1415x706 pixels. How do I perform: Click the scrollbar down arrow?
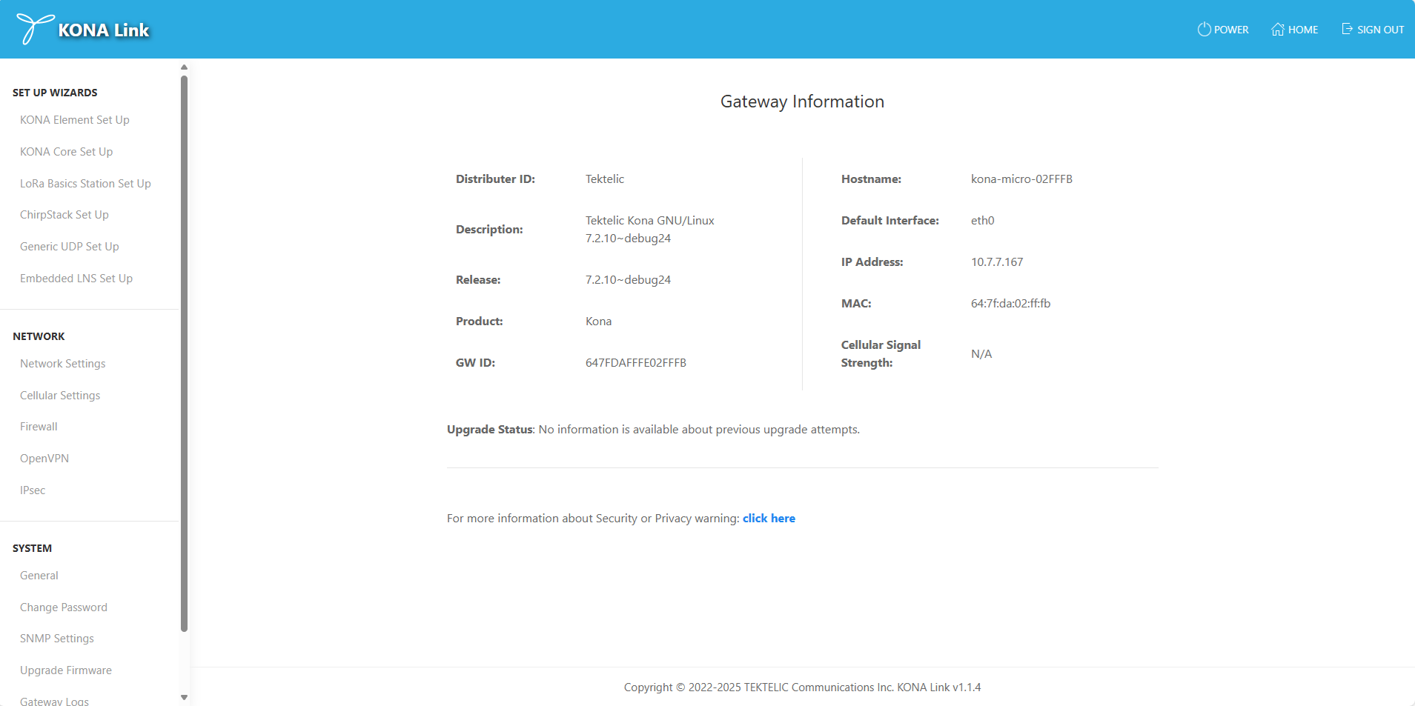coord(183,697)
